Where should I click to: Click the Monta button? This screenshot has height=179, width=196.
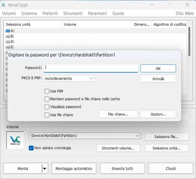point(23,168)
